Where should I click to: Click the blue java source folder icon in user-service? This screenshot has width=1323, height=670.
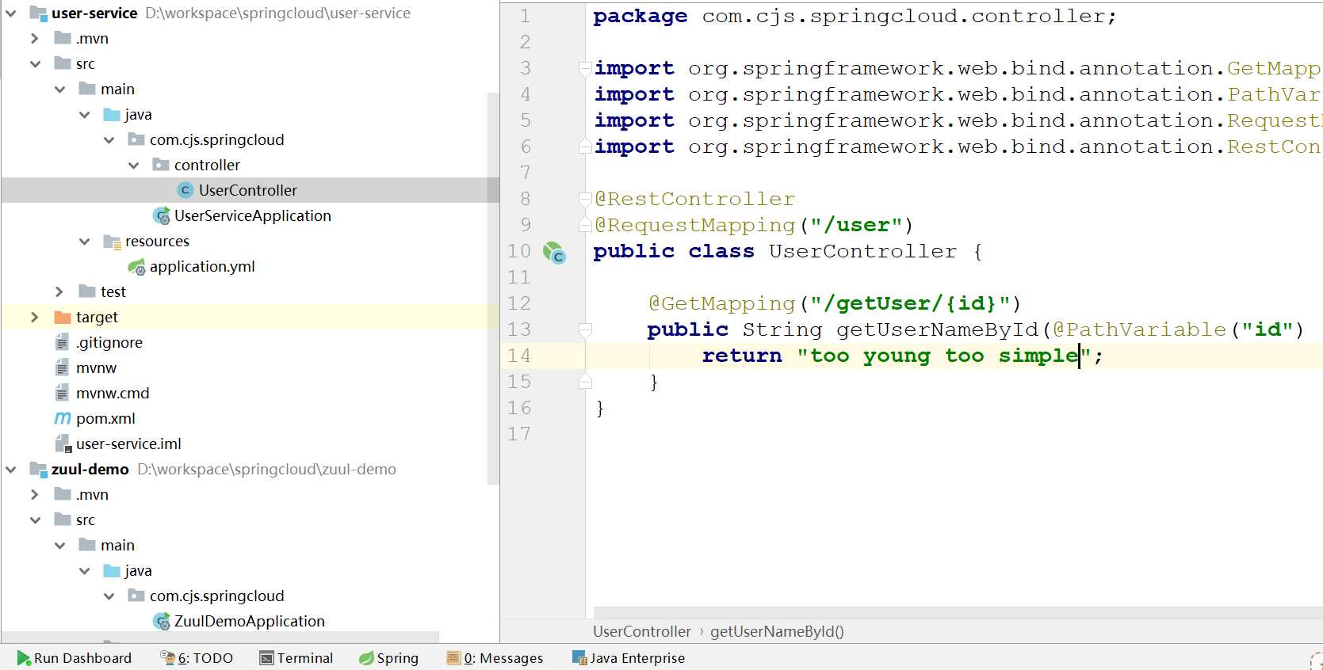tap(112, 115)
